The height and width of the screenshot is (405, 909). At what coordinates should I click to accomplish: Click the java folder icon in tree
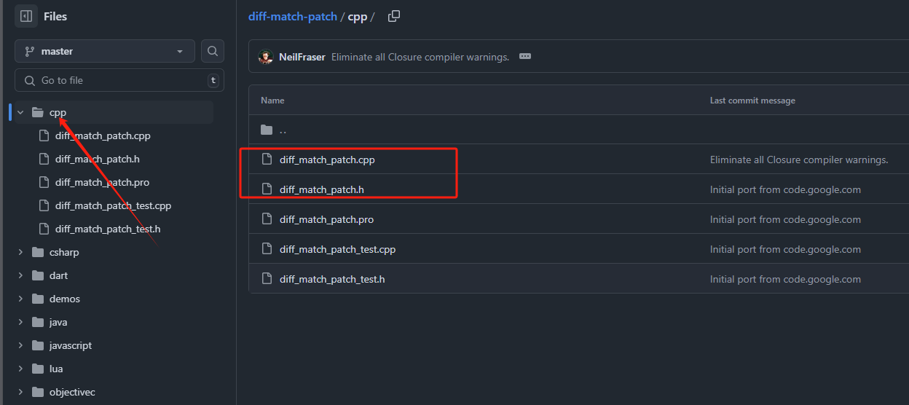click(x=38, y=322)
